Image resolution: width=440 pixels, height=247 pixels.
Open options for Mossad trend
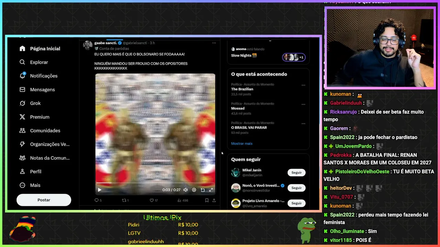[x=303, y=104]
